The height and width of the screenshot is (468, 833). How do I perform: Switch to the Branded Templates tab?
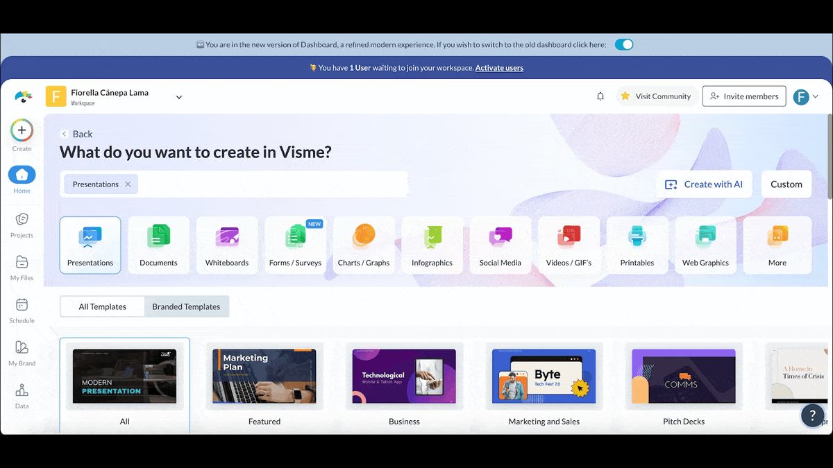tap(186, 306)
